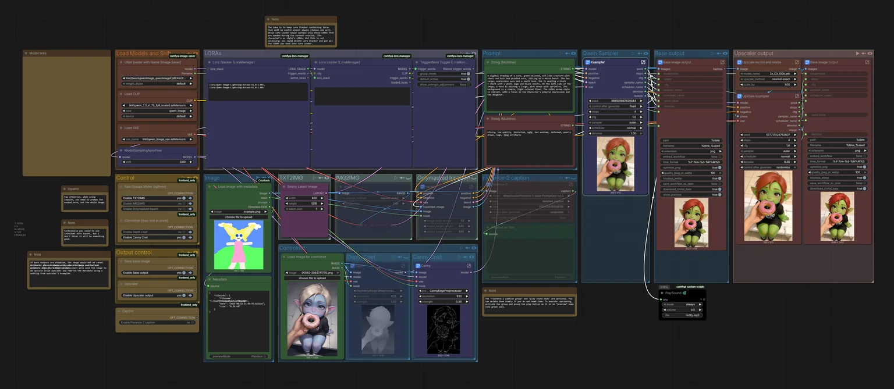Bypass the TXT2IMG group icon
894x389 pixels.
(321, 178)
